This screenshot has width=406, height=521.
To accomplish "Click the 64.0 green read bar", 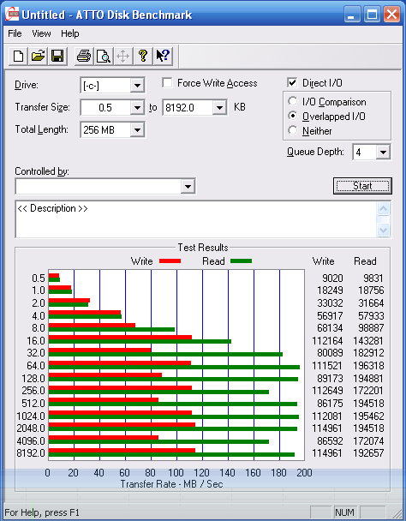I will [x=174, y=367].
